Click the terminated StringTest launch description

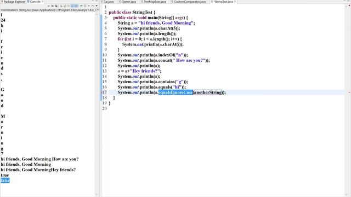(x=49, y=10)
